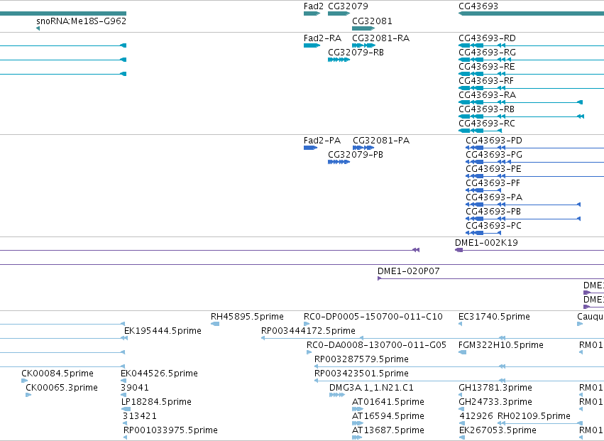The height and width of the screenshot is (441, 604).
Task: Click the RP001033975.5prime label
Action: tap(170, 430)
